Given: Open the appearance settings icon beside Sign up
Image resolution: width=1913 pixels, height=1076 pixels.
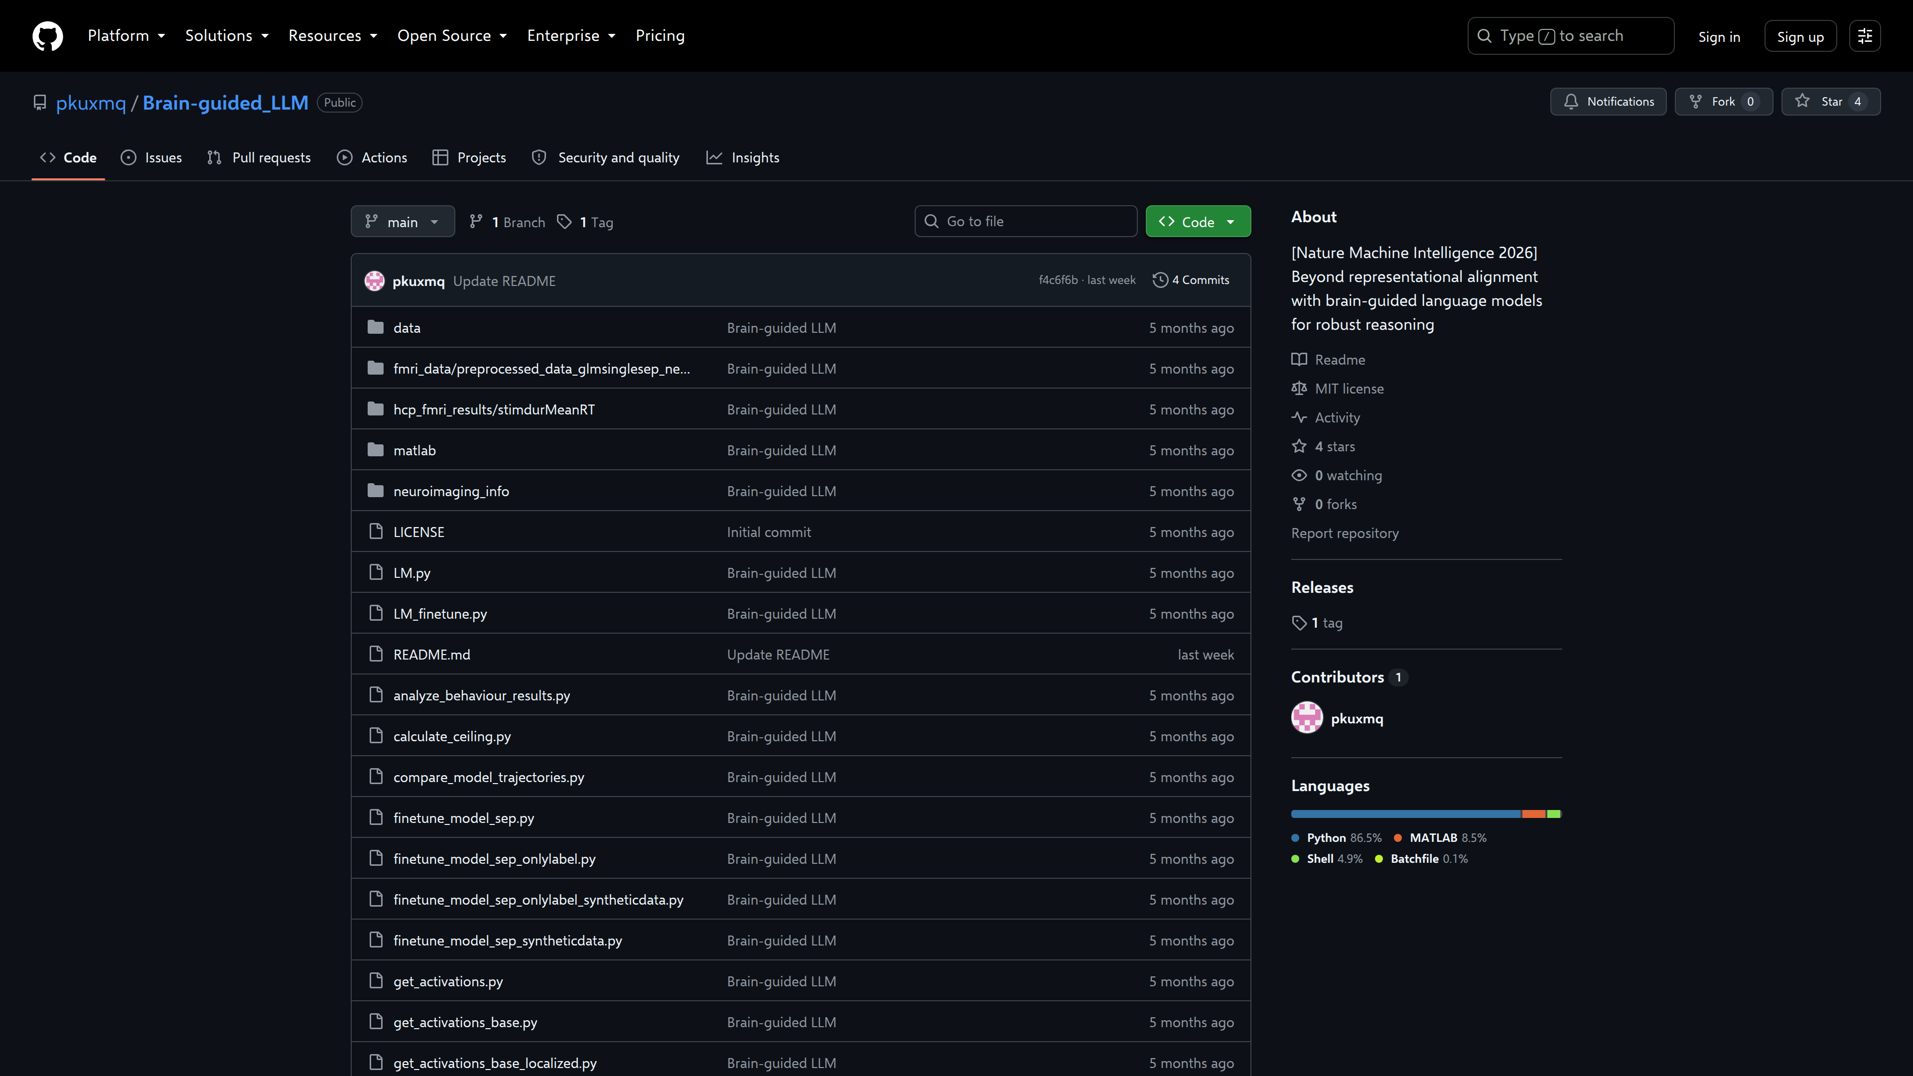Looking at the screenshot, I should tap(1865, 36).
